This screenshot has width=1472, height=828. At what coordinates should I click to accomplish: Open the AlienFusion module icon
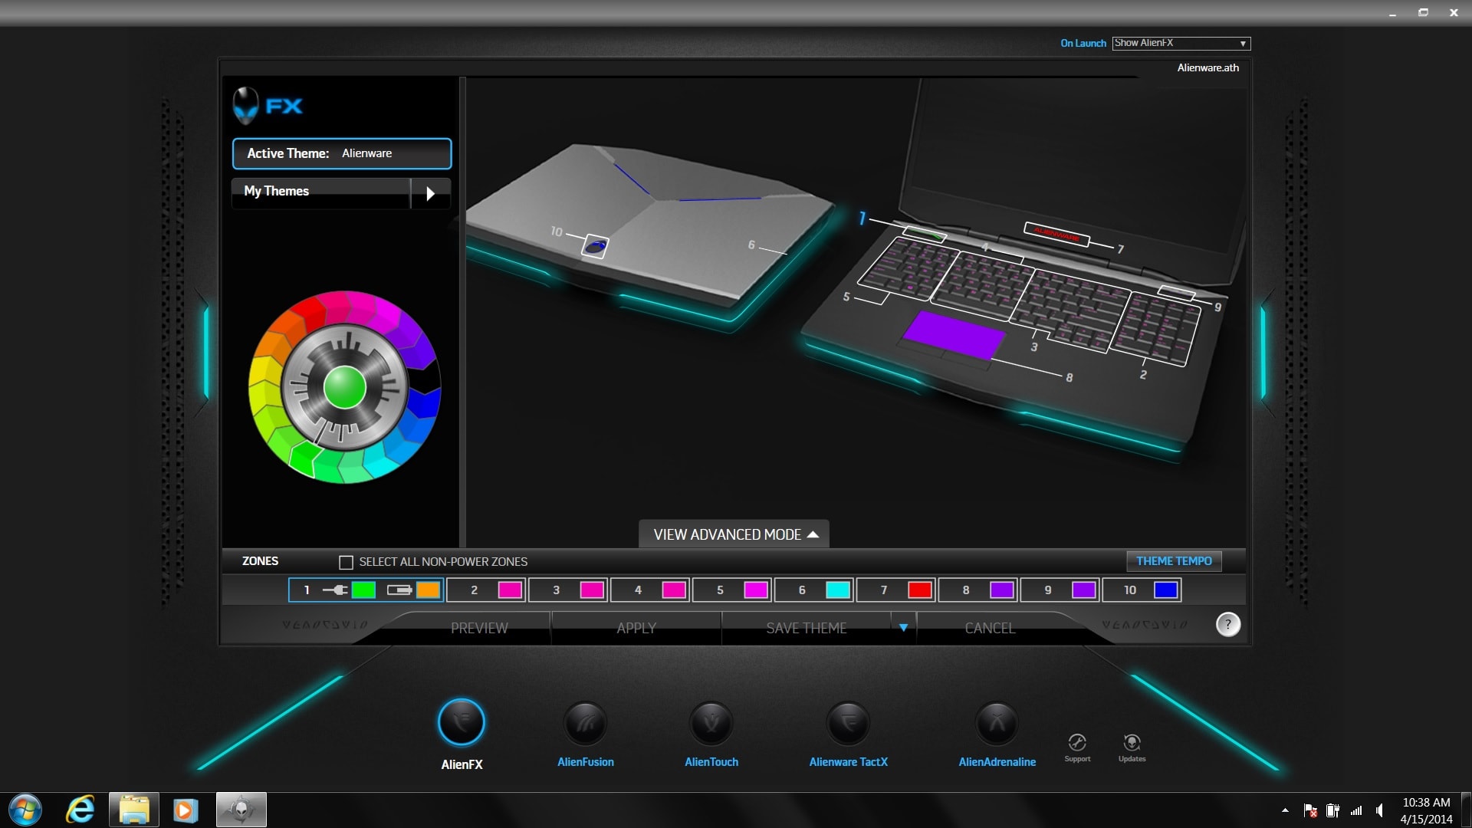[x=585, y=724]
